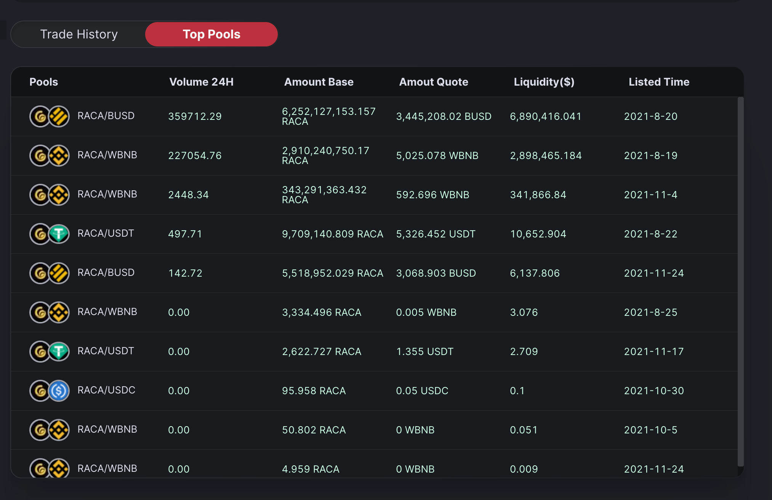Open the RACA/USDC pool
This screenshot has height=500, width=772.
click(106, 390)
